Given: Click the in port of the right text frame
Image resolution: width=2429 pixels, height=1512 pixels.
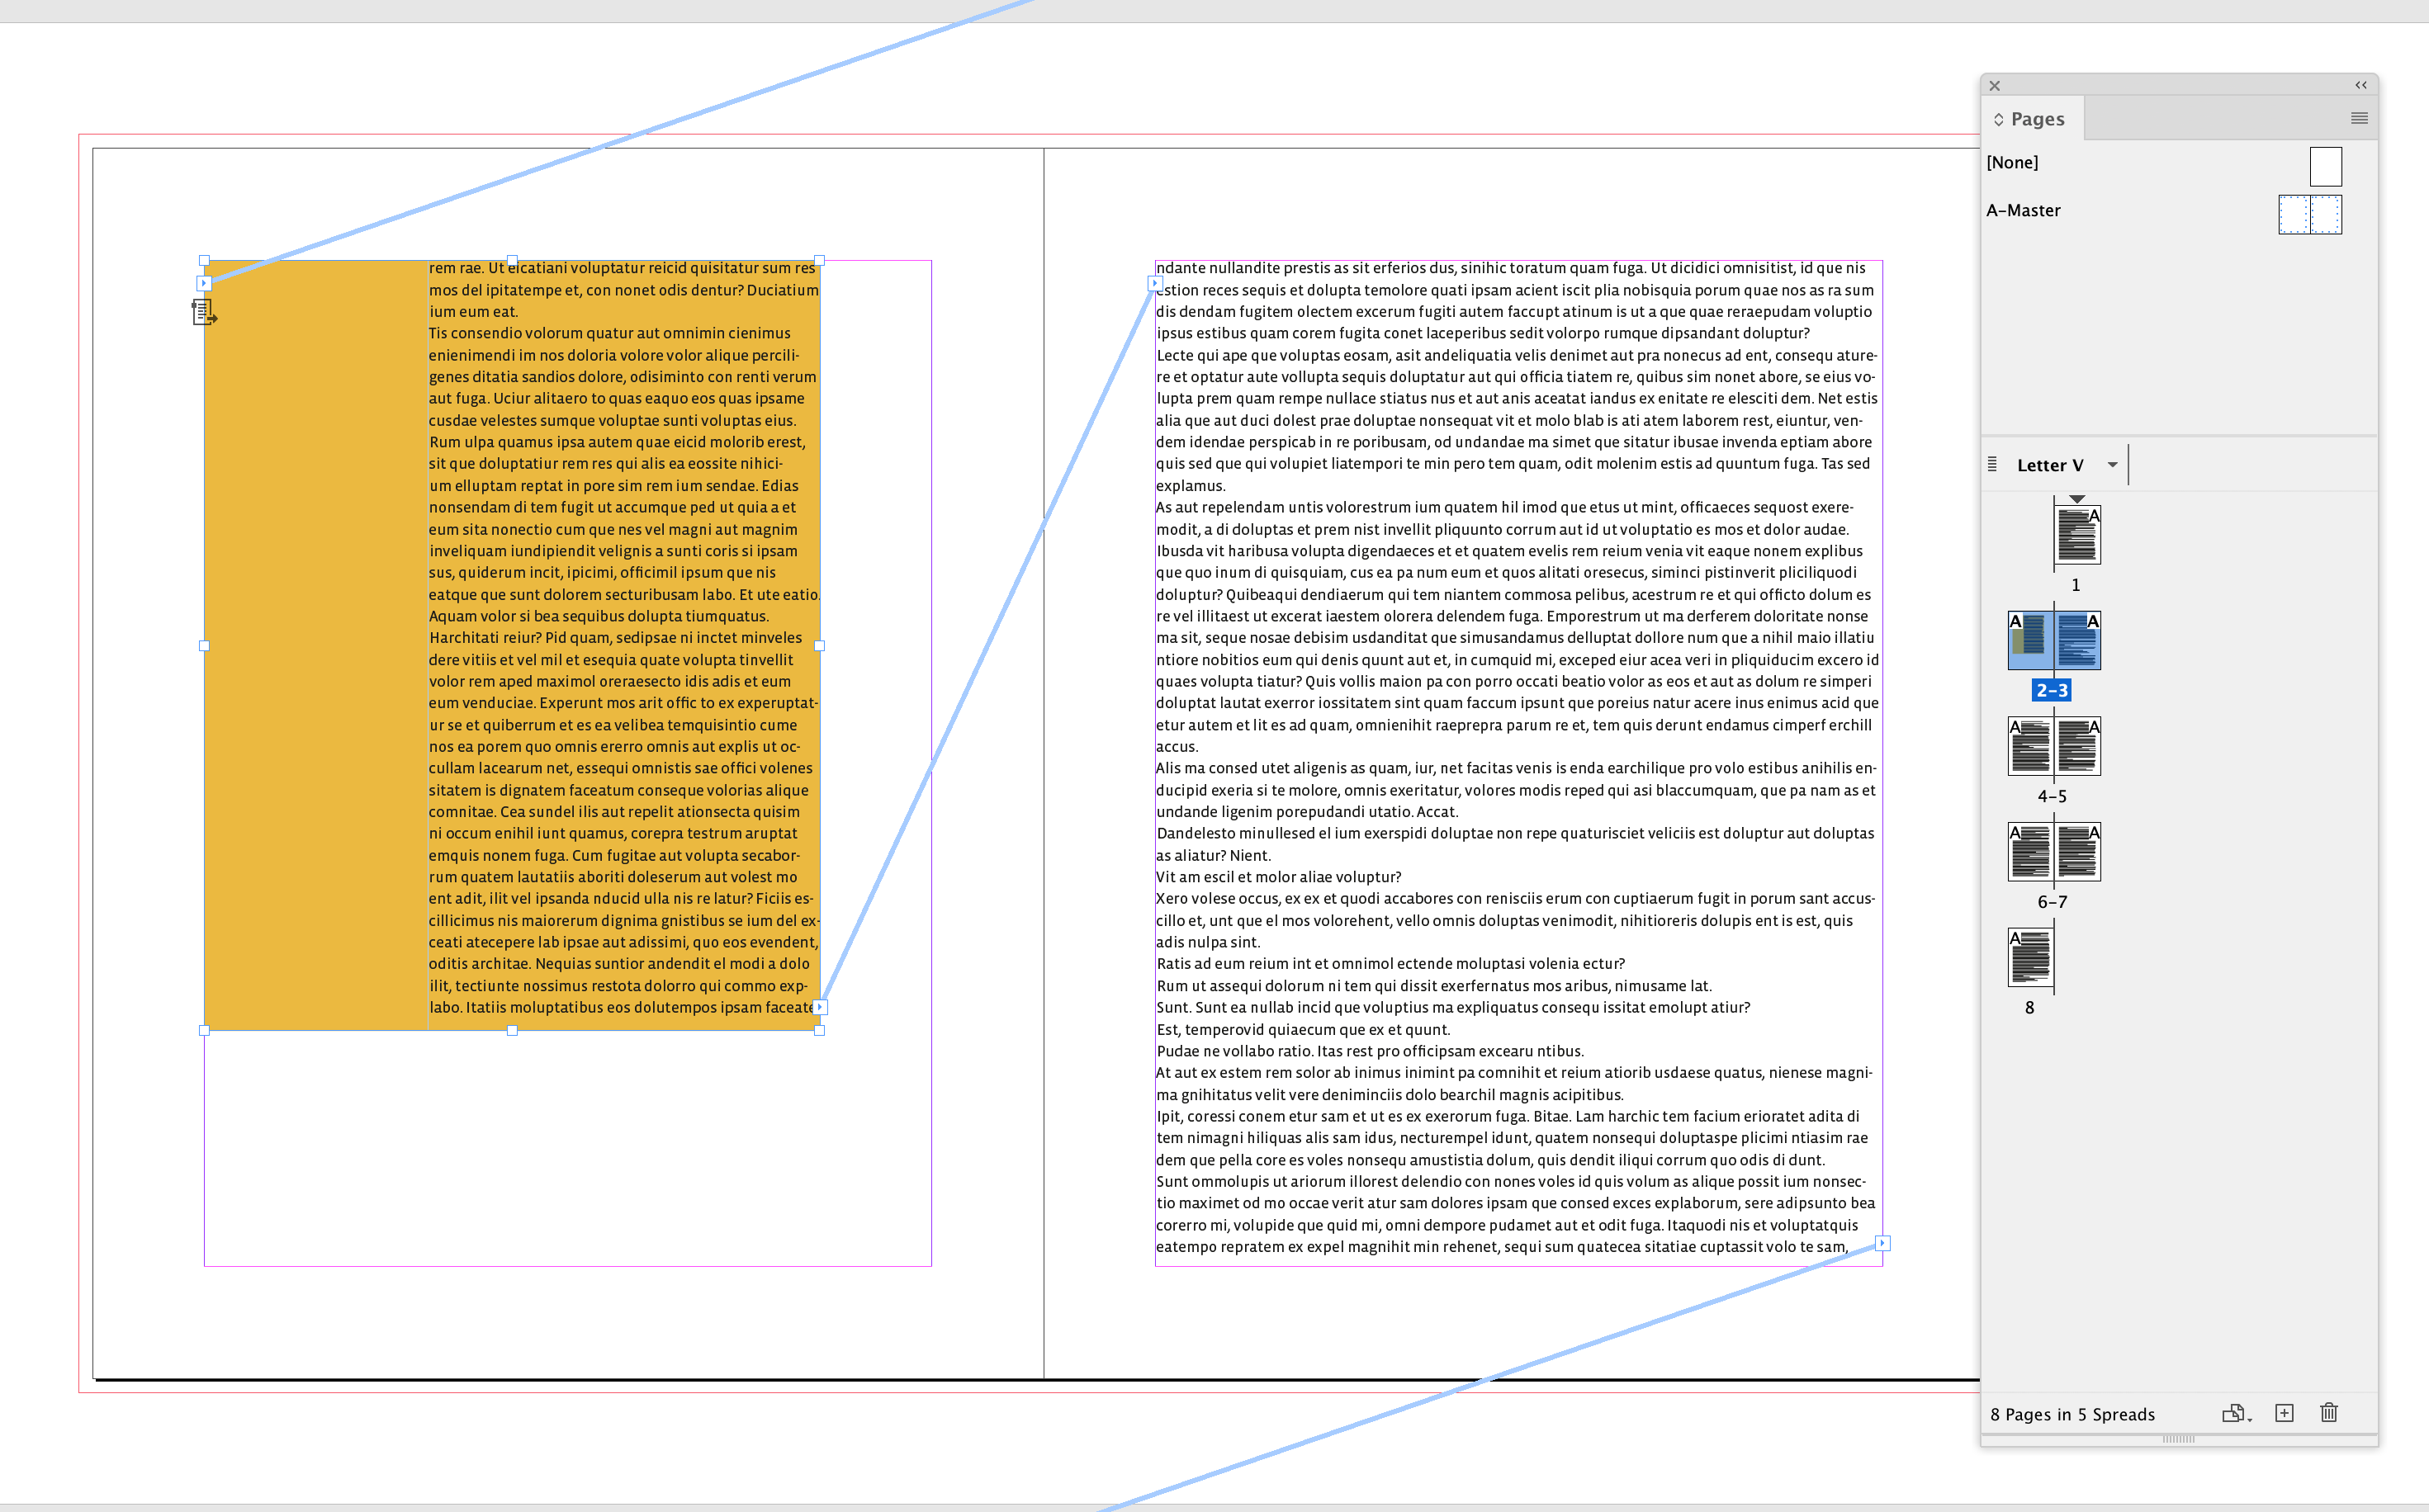Looking at the screenshot, I should (1156, 283).
